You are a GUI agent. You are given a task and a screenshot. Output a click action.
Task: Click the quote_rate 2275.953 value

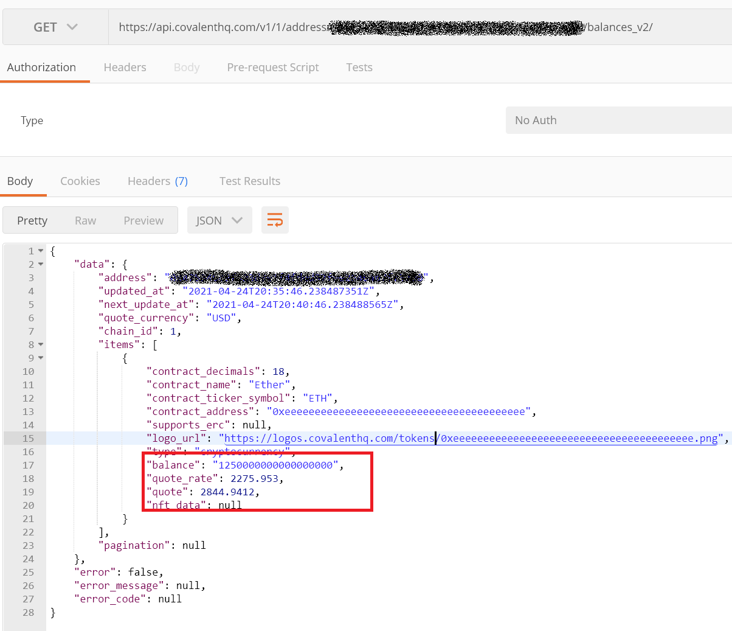(254, 478)
